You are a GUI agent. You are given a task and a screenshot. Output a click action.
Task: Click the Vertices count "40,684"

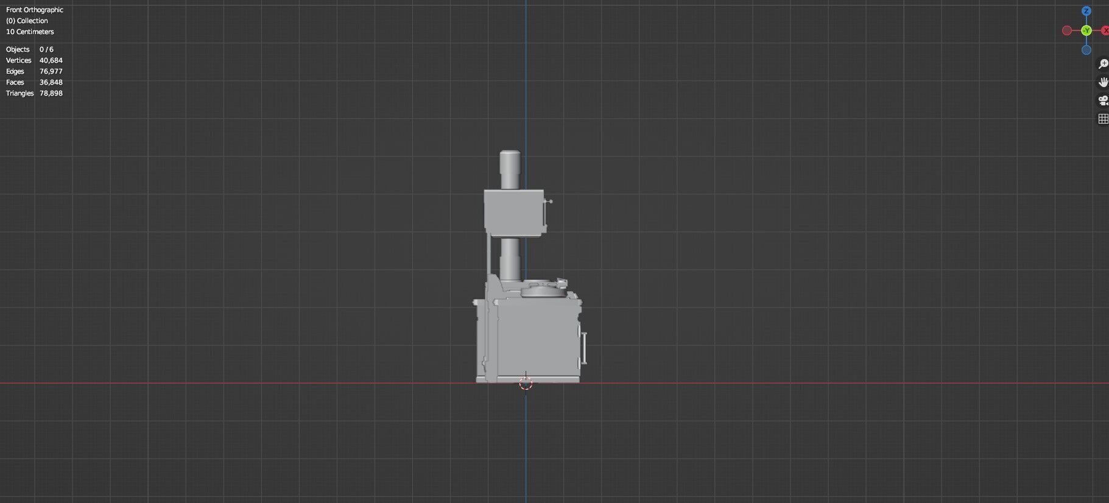coord(51,60)
